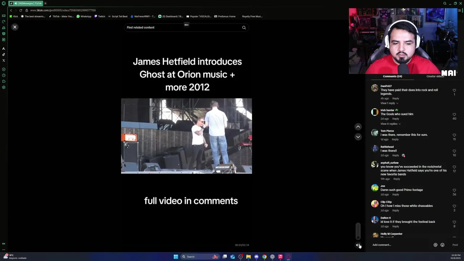This screenshot has height=261, width=464.
Task: Open the settings gear in the Opera sidebar
Action: [4, 87]
